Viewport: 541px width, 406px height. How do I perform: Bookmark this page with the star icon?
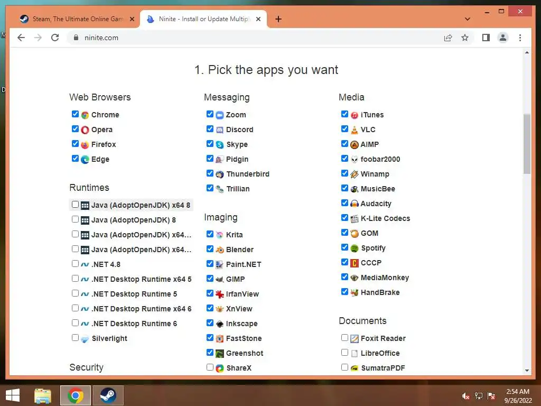tap(465, 38)
